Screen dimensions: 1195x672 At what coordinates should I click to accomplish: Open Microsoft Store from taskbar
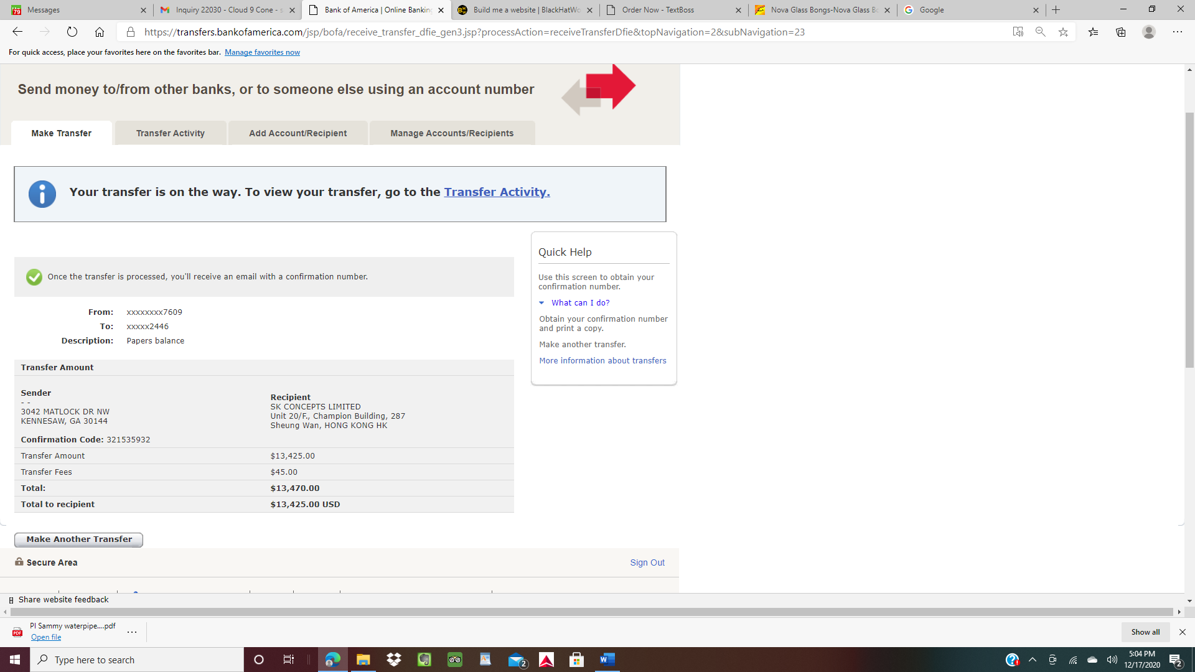[x=577, y=660]
